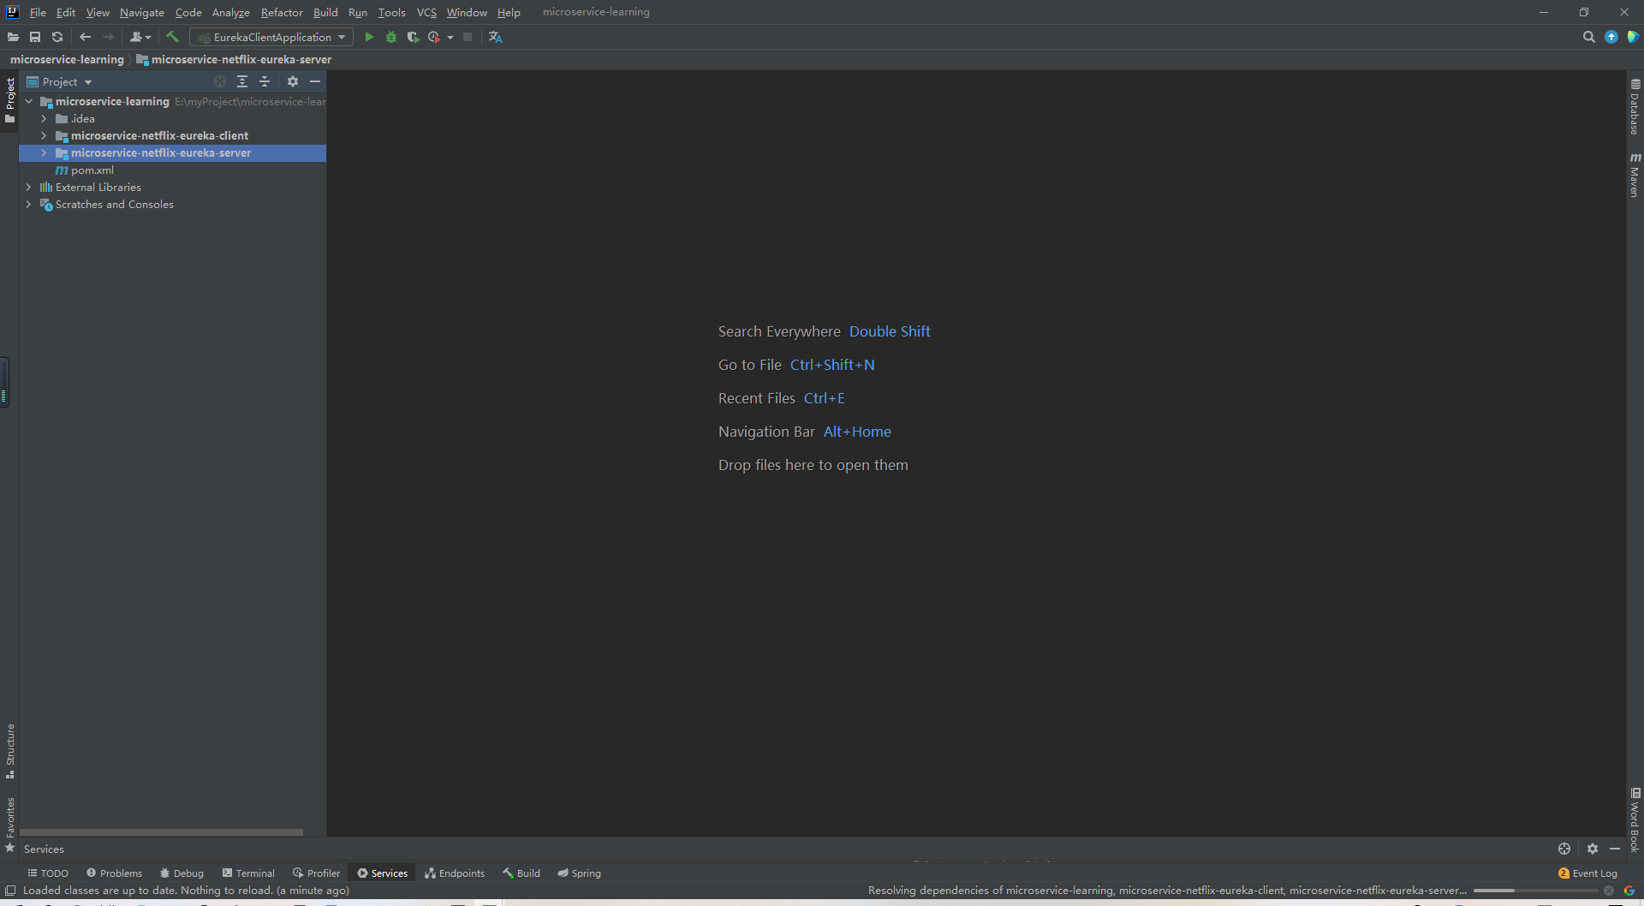Open Project panel gear options
The image size is (1644, 906).
pos(293,81)
